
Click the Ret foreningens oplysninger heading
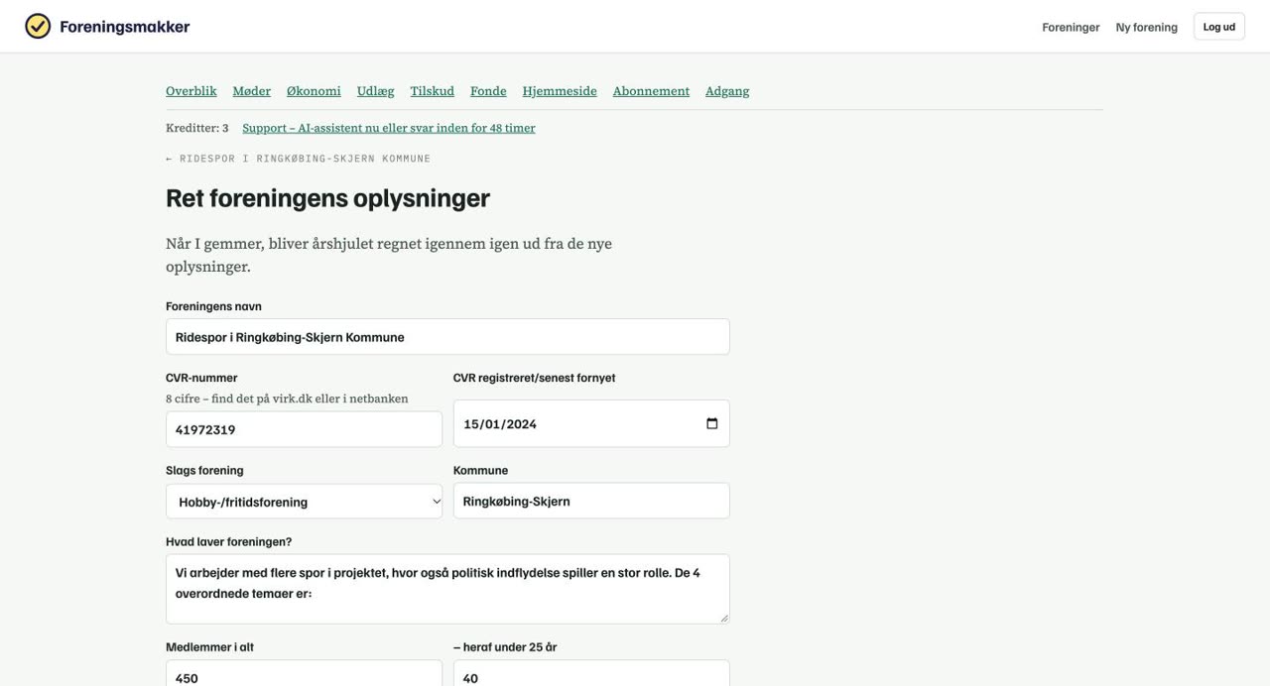[x=327, y=198]
